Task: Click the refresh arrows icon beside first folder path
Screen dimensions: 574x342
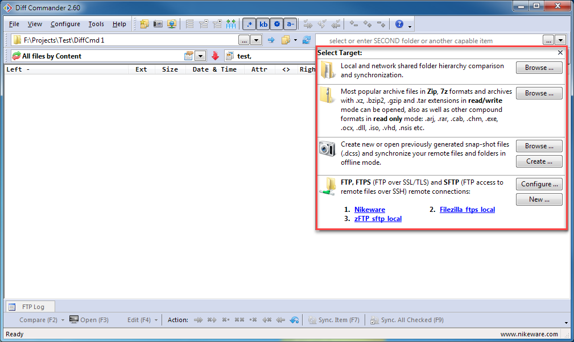Action: tap(307, 40)
